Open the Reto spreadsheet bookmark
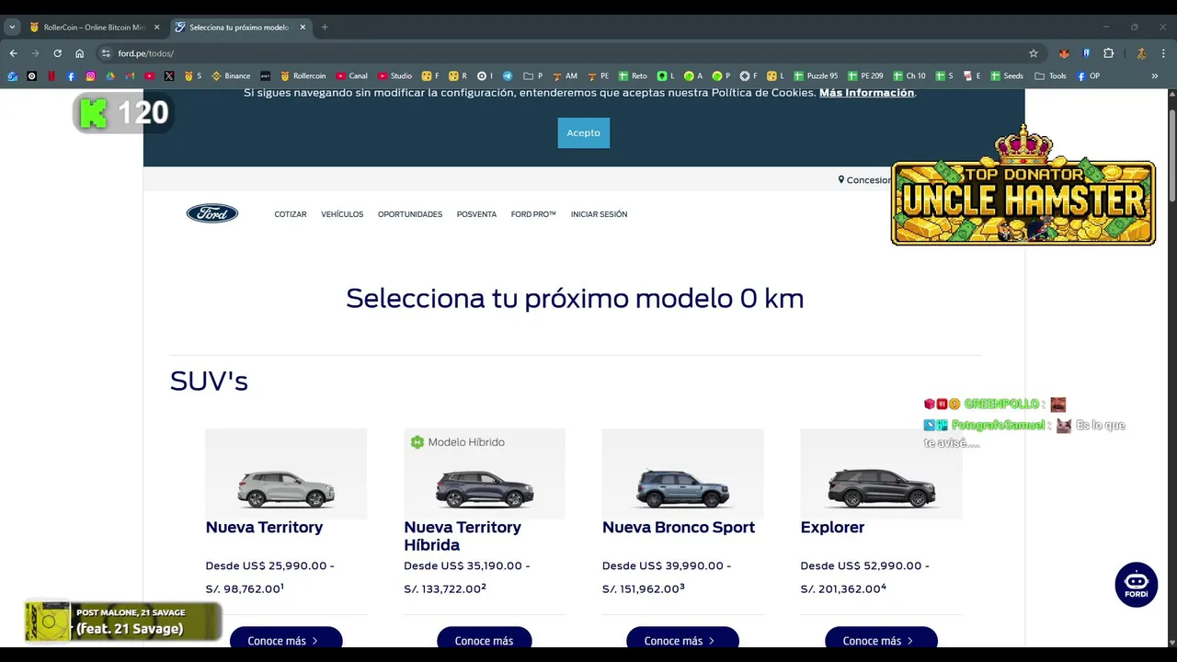This screenshot has width=1177, height=662. pyautogui.click(x=634, y=76)
